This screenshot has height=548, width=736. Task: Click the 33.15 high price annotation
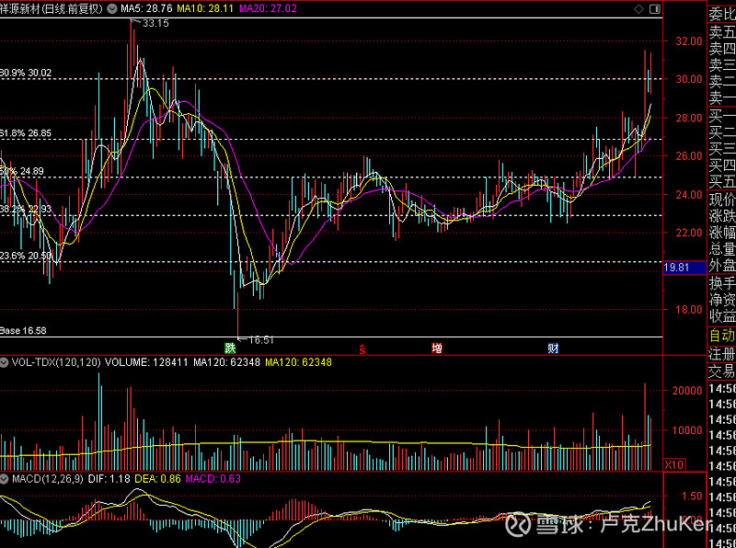coord(155,23)
